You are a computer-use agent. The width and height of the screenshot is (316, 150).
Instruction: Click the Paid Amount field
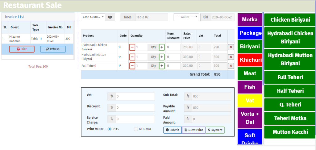tap(212, 119)
